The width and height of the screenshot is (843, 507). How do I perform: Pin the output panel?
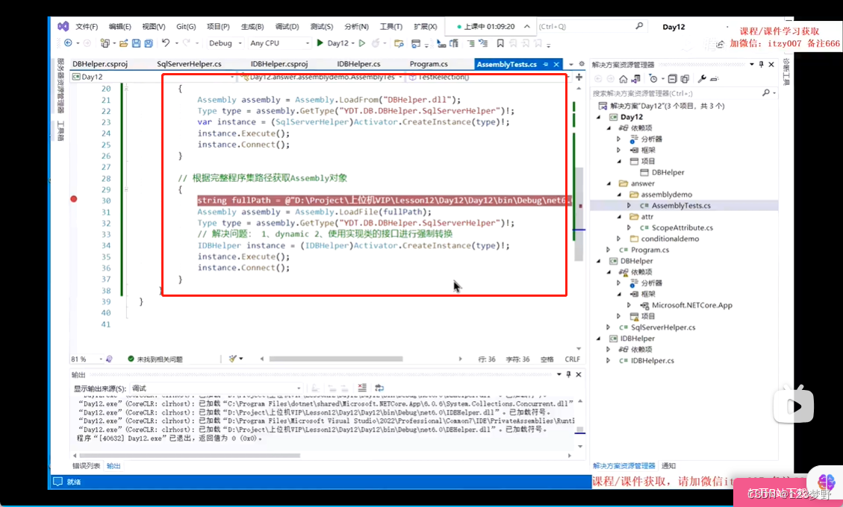(568, 374)
